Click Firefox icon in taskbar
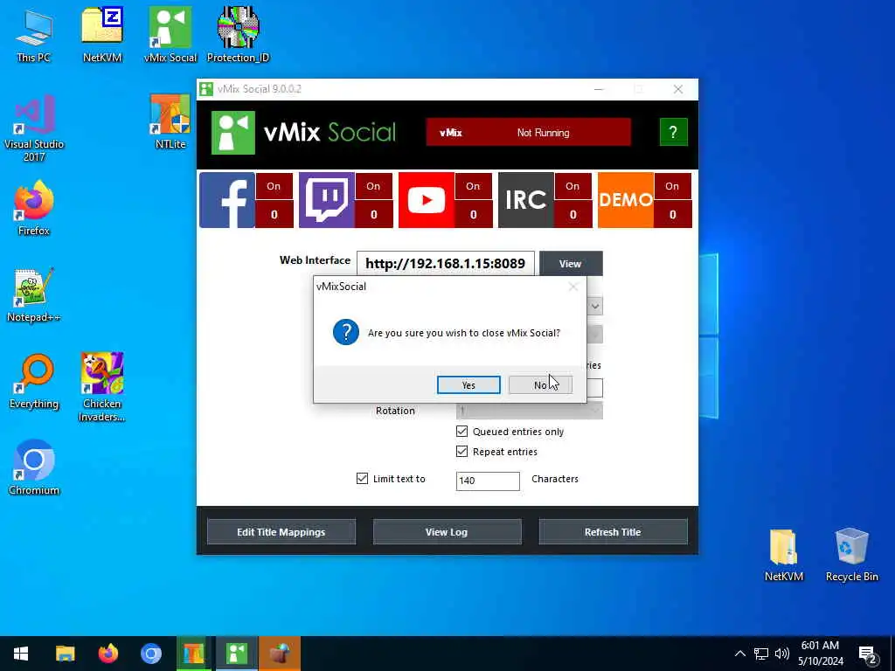This screenshot has width=895, height=671. point(108,654)
